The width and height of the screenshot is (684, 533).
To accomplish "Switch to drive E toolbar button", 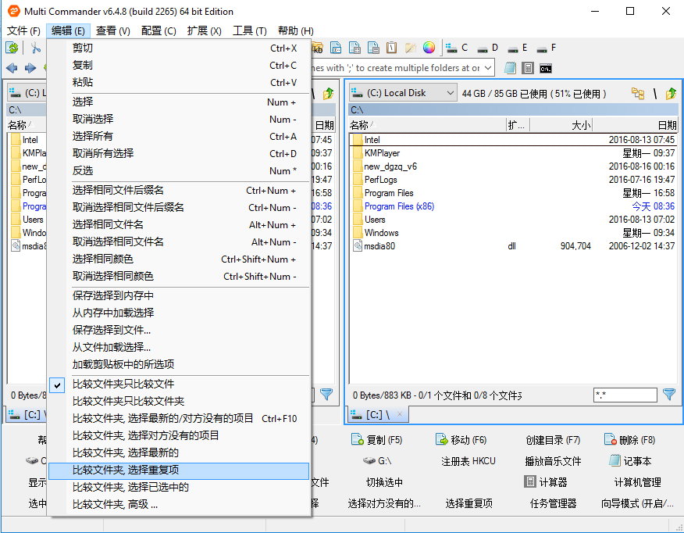I will click(x=518, y=48).
